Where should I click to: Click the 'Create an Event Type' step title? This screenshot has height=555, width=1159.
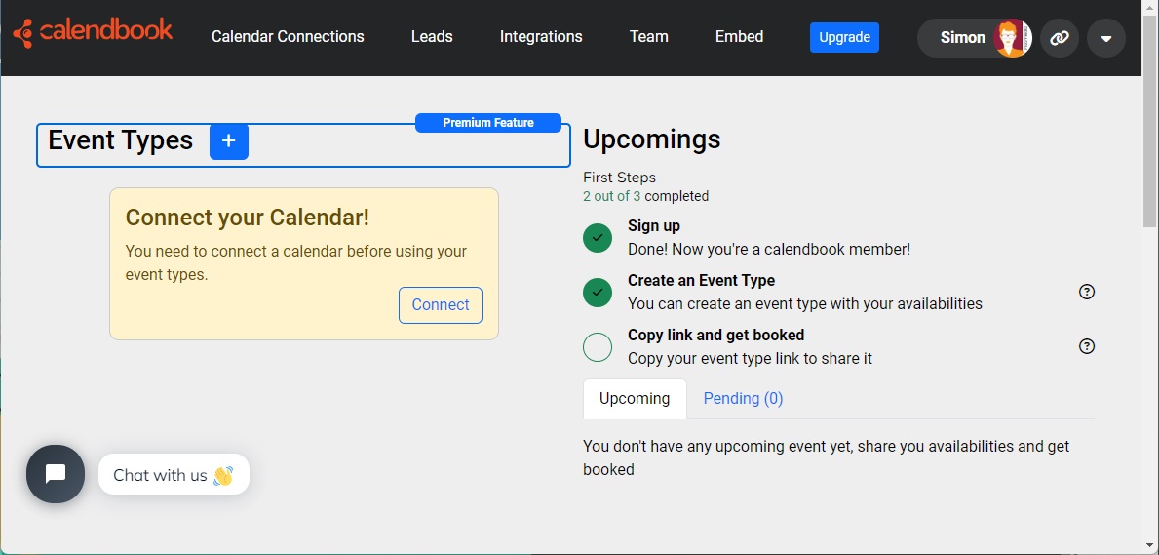[x=702, y=281]
